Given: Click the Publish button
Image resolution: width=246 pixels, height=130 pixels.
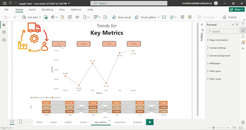Looking at the screenshot, I should (230, 17).
